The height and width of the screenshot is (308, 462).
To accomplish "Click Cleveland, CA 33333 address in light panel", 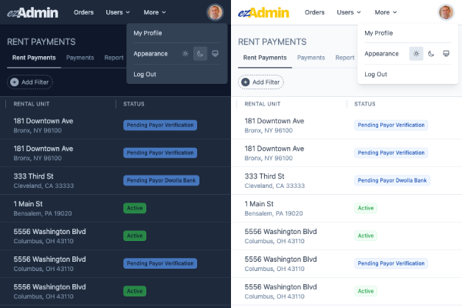I will click(x=275, y=186).
